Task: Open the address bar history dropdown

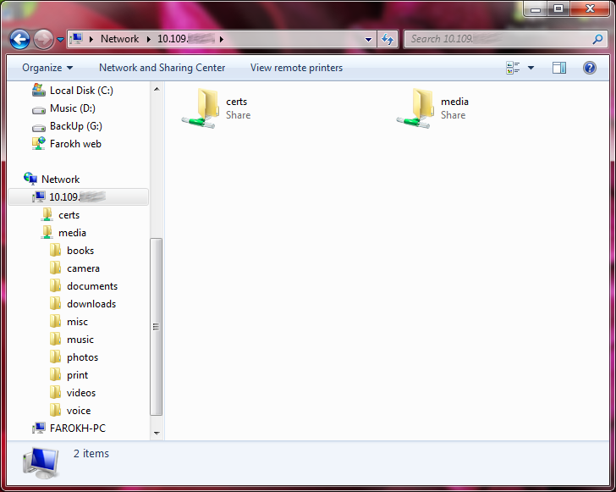Action: [x=369, y=39]
